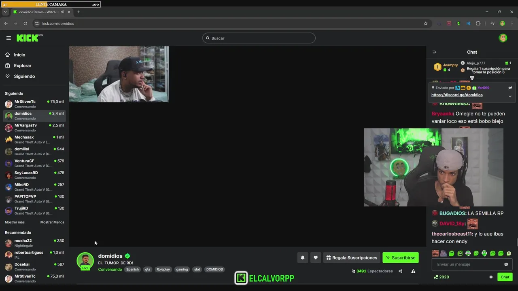
Task: Open MrVargasTv channel
Action: click(x=34, y=128)
